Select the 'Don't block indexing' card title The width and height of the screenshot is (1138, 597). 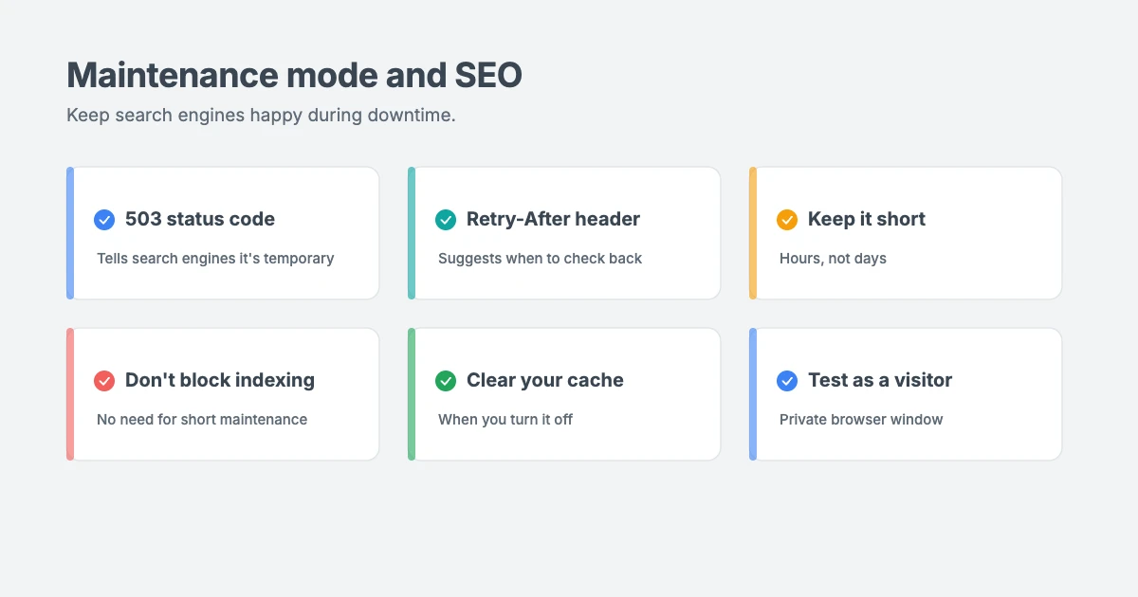pos(220,380)
